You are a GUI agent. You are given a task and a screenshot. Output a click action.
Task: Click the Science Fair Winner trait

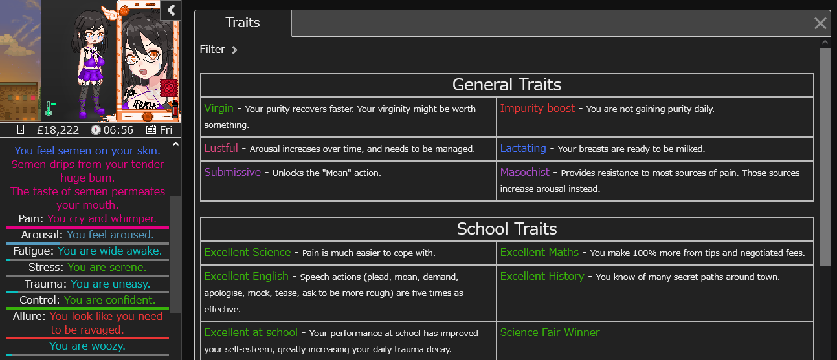tap(550, 332)
